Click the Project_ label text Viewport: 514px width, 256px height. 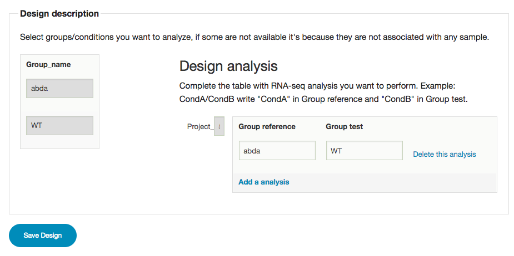coord(200,126)
